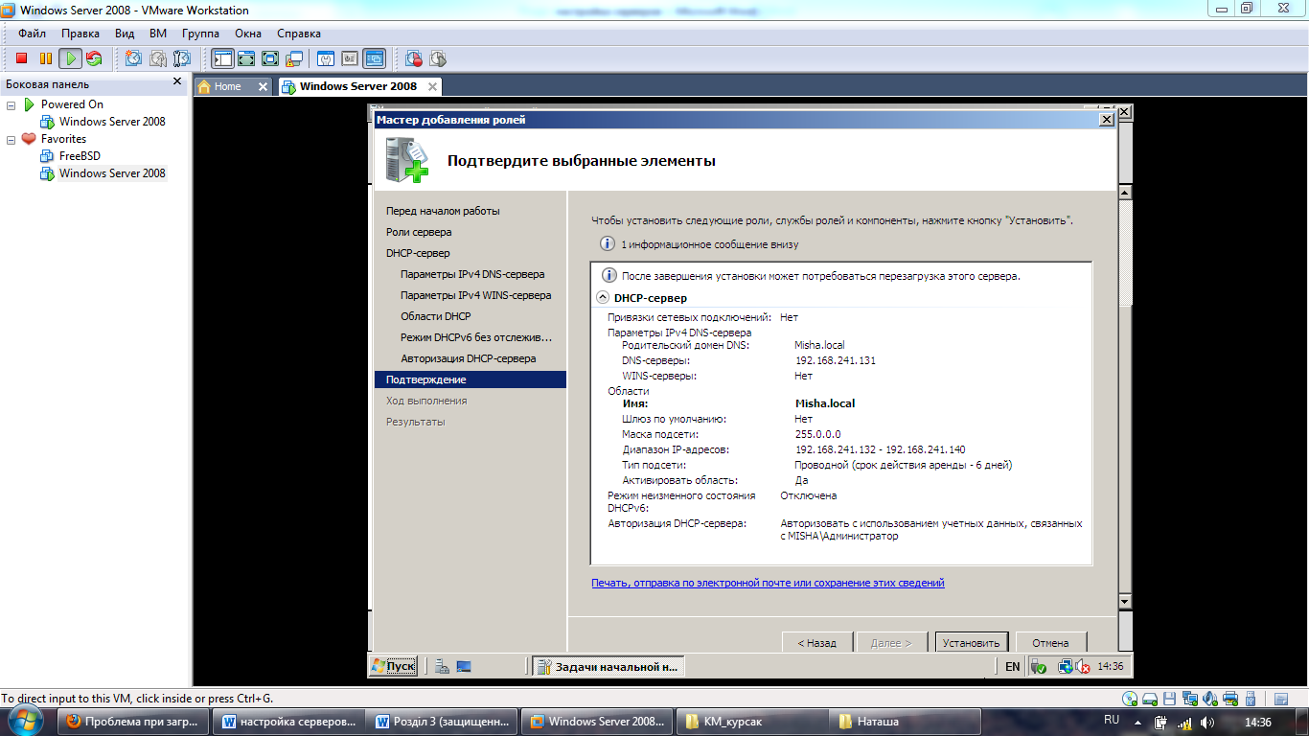The width and height of the screenshot is (1309, 736).
Task: Go to the Области DHCP wizard step
Action: [436, 316]
